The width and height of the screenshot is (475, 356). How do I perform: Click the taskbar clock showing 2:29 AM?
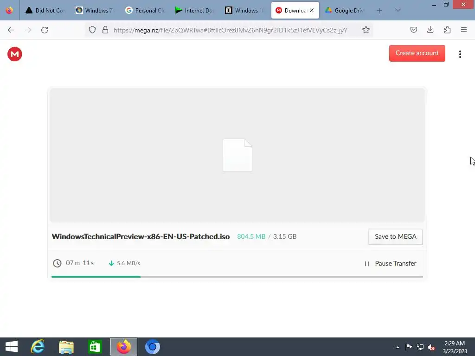[x=455, y=347]
